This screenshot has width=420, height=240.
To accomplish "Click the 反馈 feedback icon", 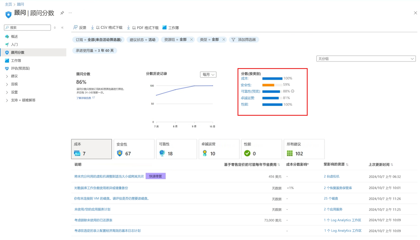I will (x=79, y=27).
